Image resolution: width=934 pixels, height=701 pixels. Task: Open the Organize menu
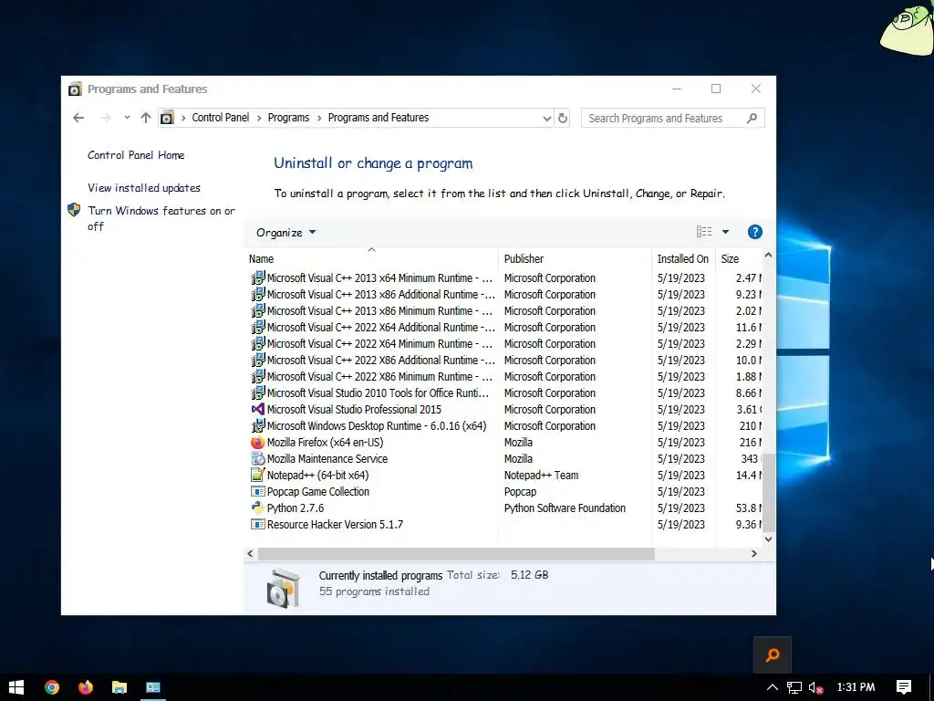pyautogui.click(x=285, y=233)
